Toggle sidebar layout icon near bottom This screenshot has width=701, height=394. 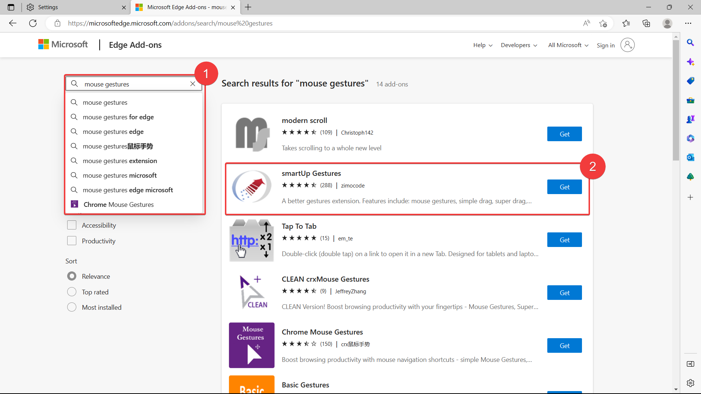pos(690,364)
